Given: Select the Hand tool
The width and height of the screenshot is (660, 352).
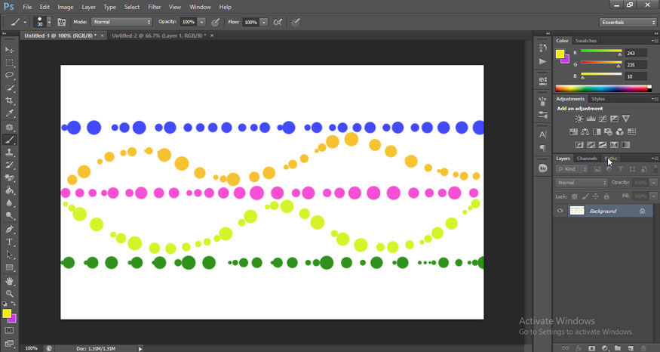Looking at the screenshot, I should click(x=10, y=281).
